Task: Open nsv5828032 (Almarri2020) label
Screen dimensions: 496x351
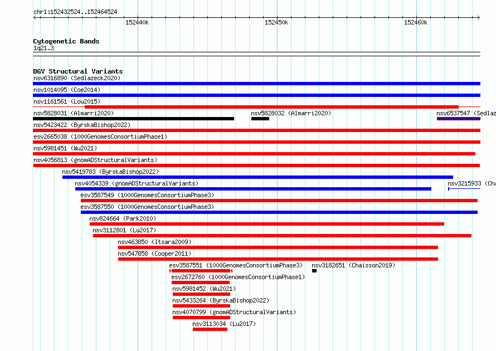Action: pos(291,113)
